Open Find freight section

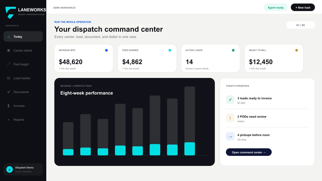[x=23, y=64]
